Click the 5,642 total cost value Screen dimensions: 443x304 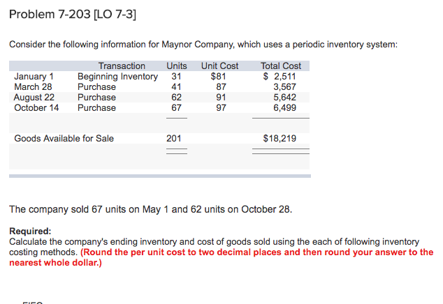click(x=284, y=98)
